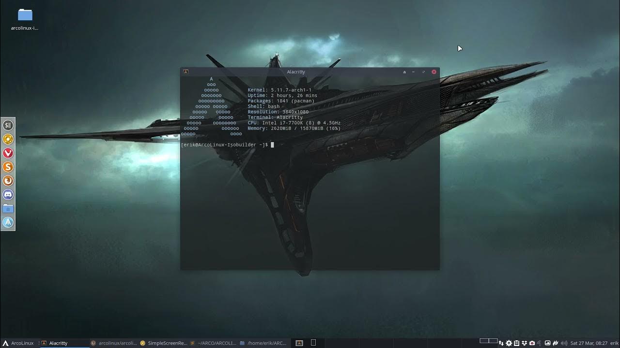Switch to ~/ARCO/ARCOLI... taskbar window
Image resolution: width=620 pixels, height=348 pixels.
213,343
